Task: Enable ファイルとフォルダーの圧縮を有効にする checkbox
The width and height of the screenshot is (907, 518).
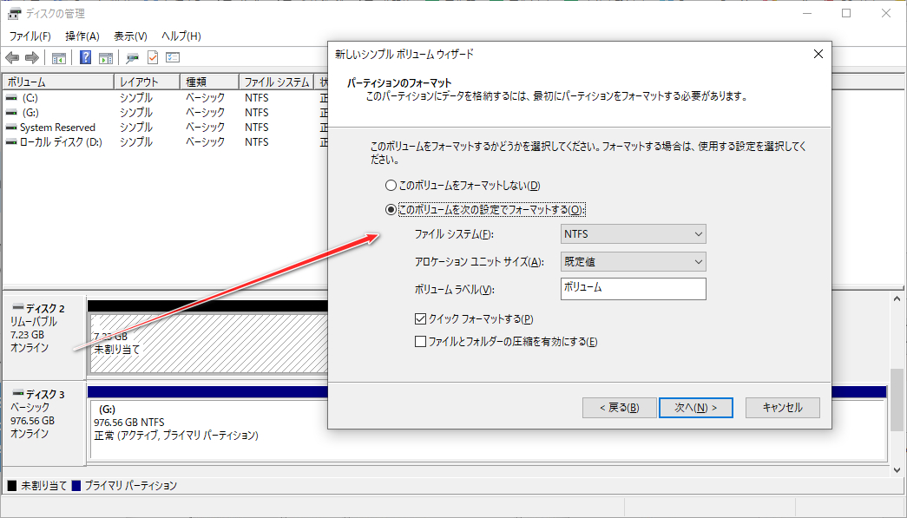Action: 421,342
